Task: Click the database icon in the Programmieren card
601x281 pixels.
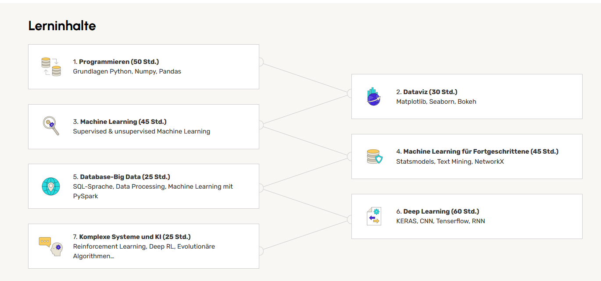Action: (x=51, y=67)
